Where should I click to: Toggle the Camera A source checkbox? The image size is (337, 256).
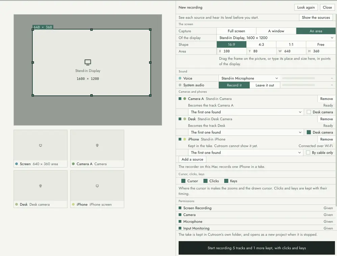coord(180,99)
